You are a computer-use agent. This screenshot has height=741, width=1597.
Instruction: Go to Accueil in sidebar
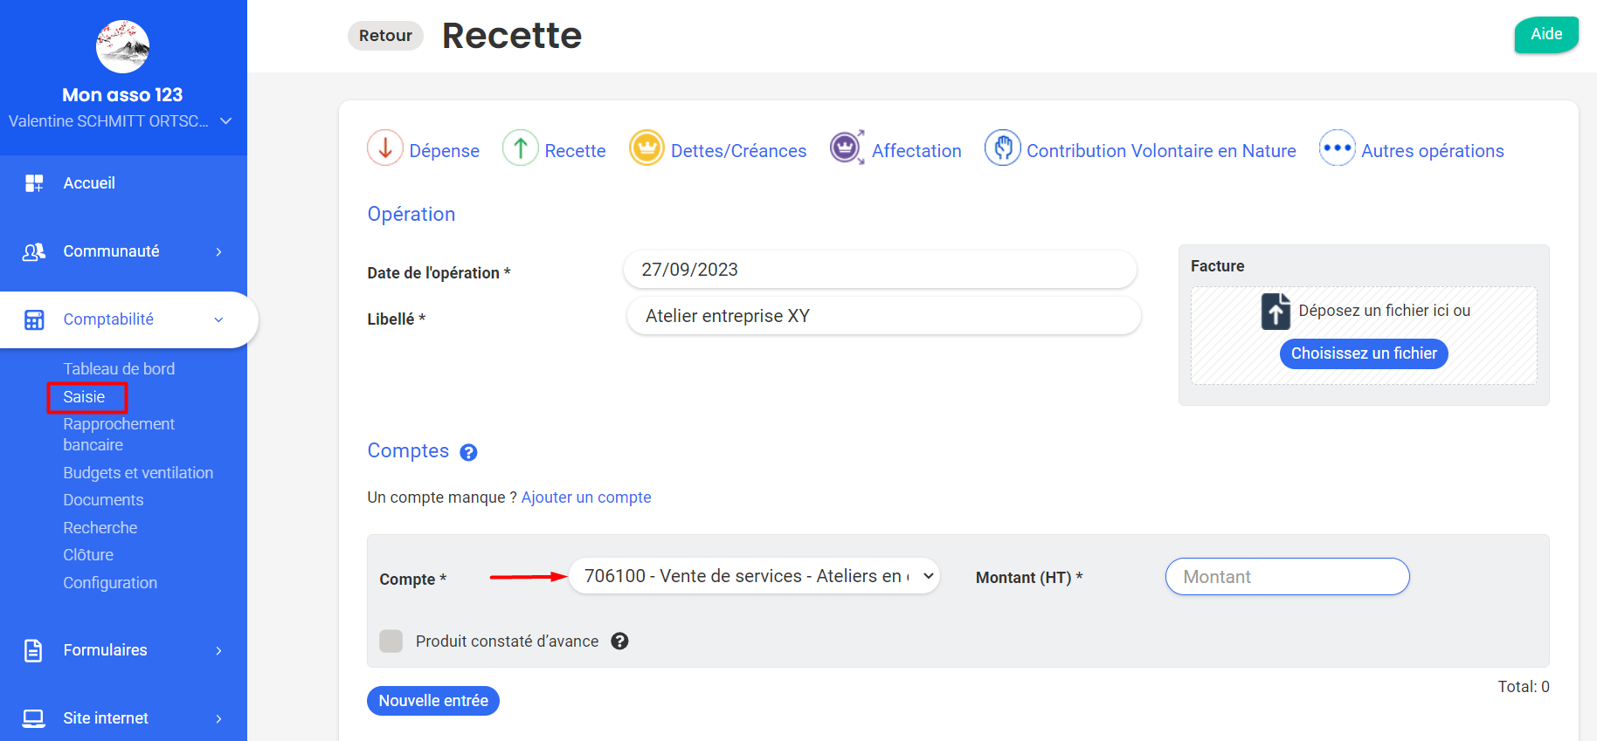coord(89,183)
